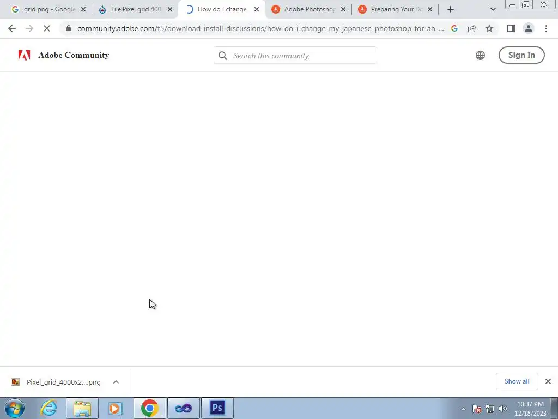Show hidden system tray icons
558x419 pixels.
[x=463, y=409]
